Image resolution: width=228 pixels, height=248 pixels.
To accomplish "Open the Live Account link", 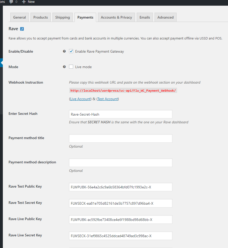I will point(80,99).
